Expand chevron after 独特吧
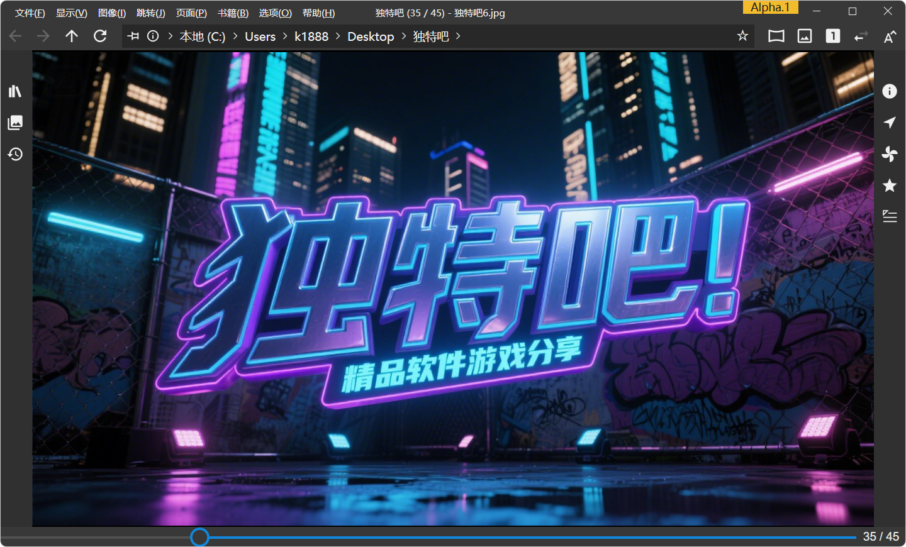The image size is (906, 547). coord(458,36)
